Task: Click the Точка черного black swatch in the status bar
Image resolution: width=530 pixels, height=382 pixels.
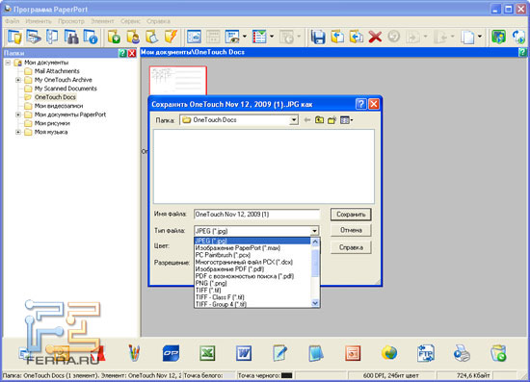Action: tap(286, 375)
